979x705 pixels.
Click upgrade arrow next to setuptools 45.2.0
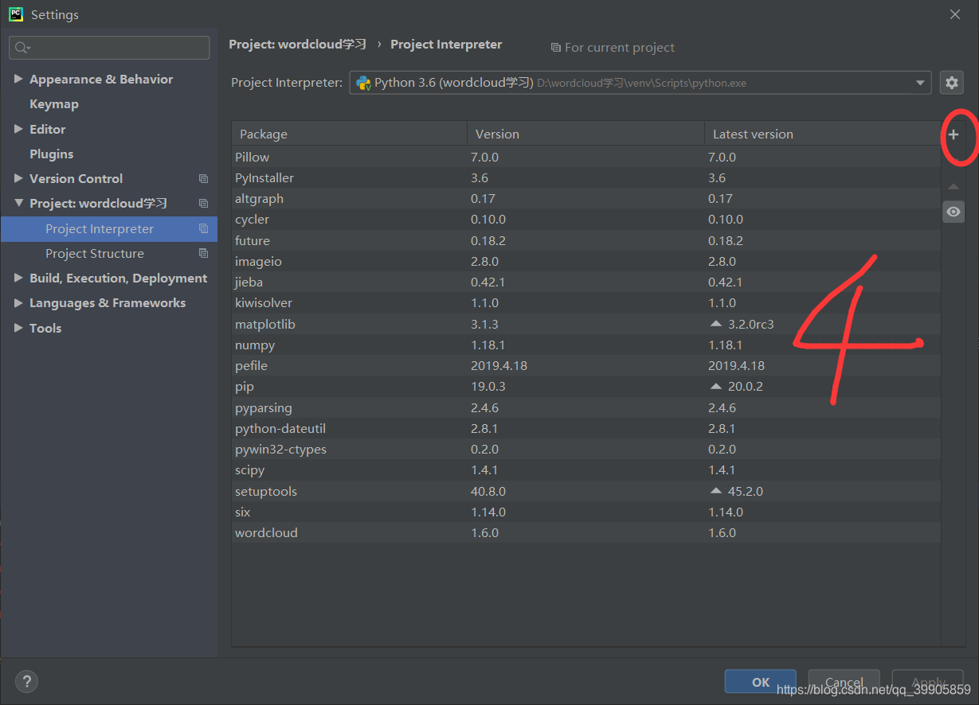click(715, 491)
